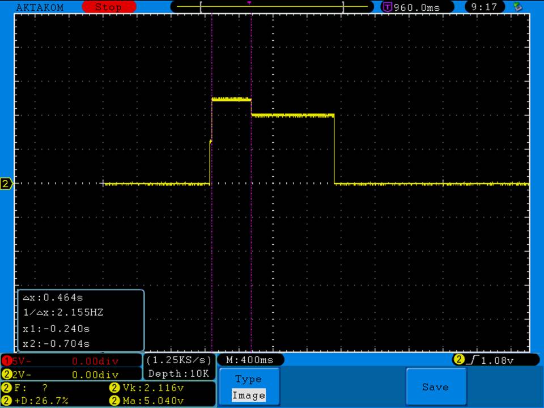Click the USB connection icon in top bar

click(517, 7)
